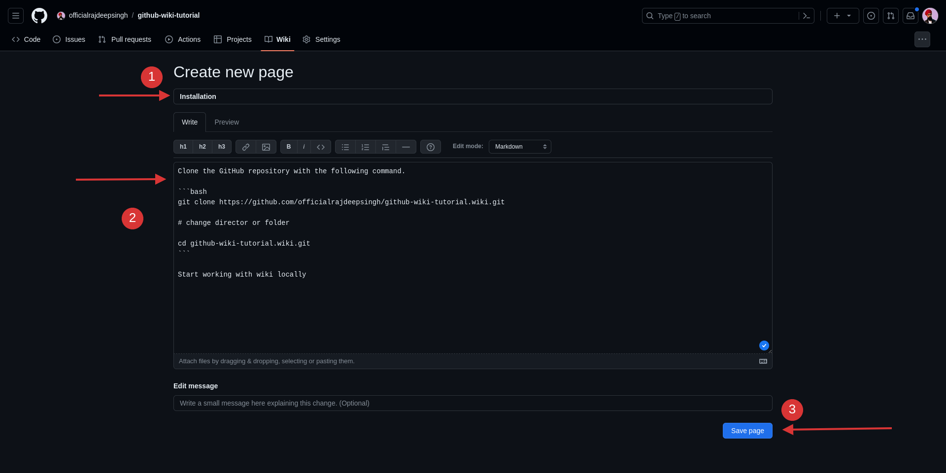Click the Markdown supported icon below editor
This screenshot has height=473, width=946.
[763, 361]
